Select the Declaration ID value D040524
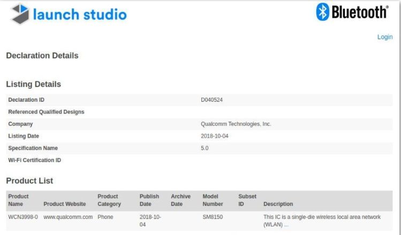The height and width of the screenshot is (235, 401). (211, 100)
